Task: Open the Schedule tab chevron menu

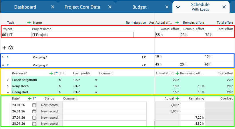Action: 178,7
